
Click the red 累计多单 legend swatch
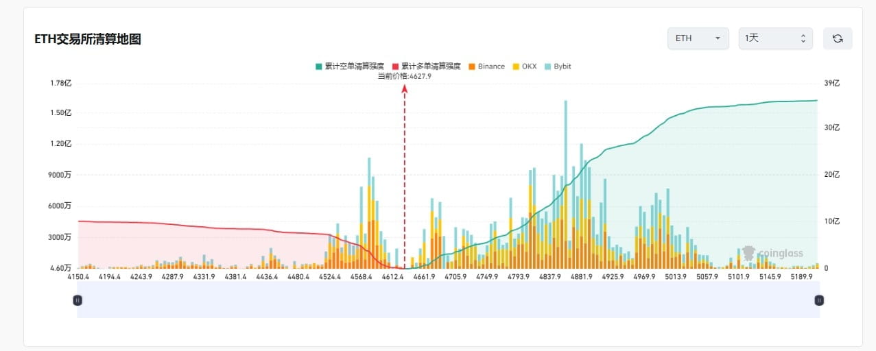coord(394,66)
